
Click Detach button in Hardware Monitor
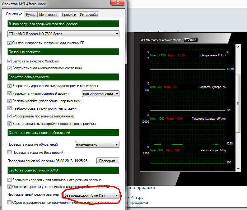pos(191,40)
